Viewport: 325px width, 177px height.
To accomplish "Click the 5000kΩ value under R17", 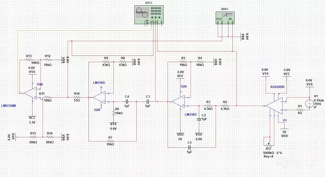I will pos(269,153).
